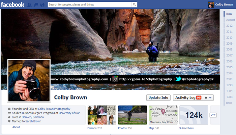The height and width of the screenshot is (135, 236).
Task: Jump to 2009 on timeline
Action: [x=229, y=44]
